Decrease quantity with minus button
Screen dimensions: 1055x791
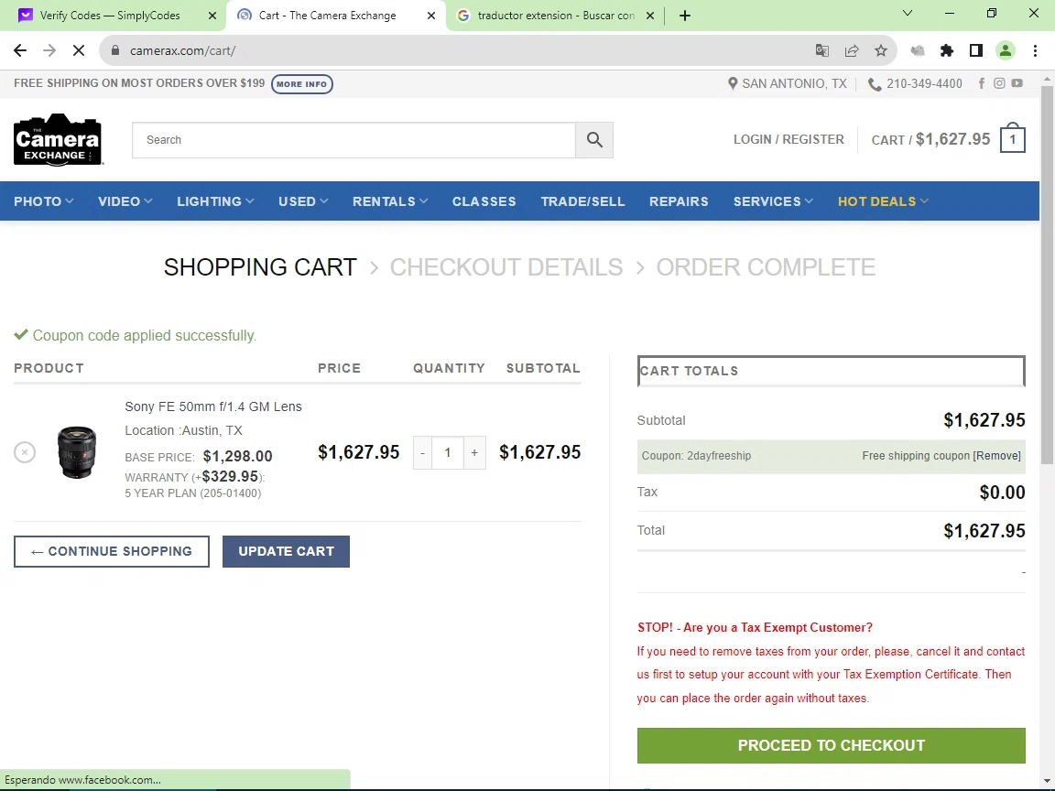tap(422, 452)
